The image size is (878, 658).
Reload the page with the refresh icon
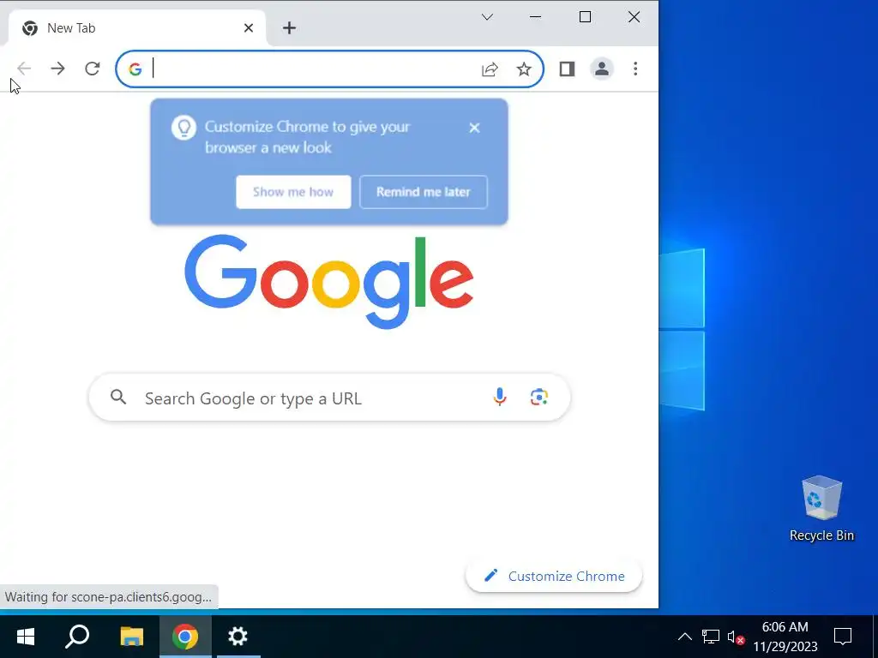pyautogui.click(x=93, y=69)
